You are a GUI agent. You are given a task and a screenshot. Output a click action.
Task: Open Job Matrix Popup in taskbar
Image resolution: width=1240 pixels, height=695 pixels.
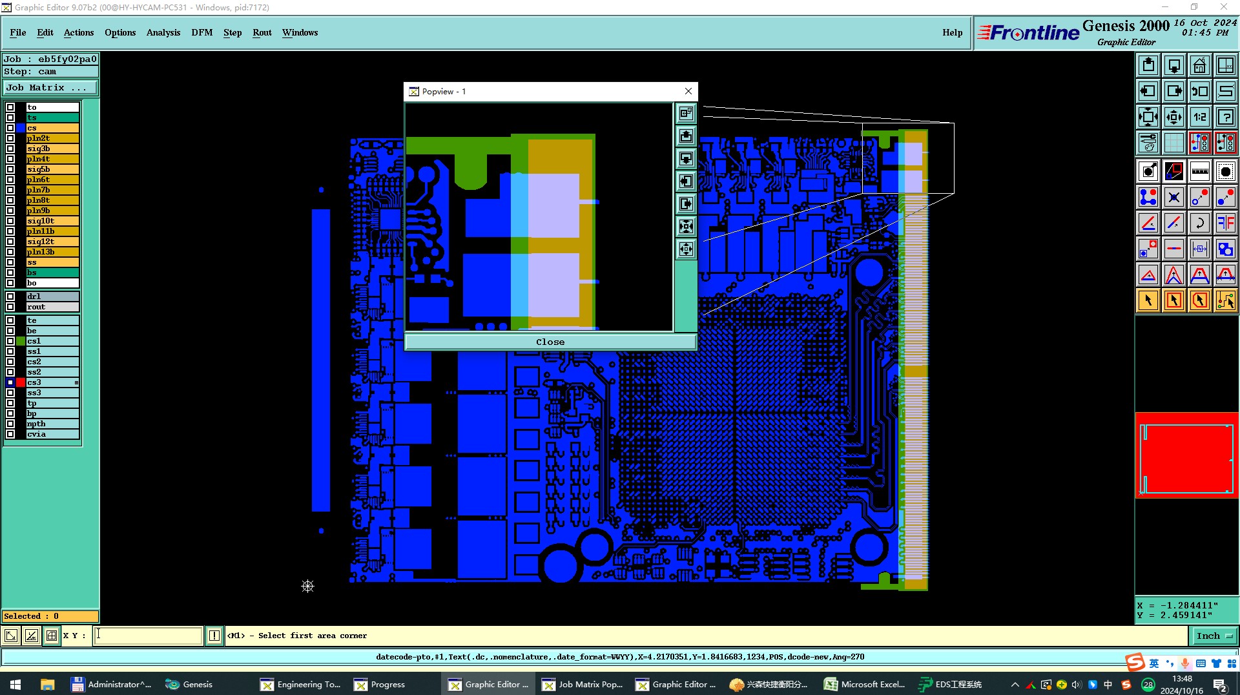point(582,685)
